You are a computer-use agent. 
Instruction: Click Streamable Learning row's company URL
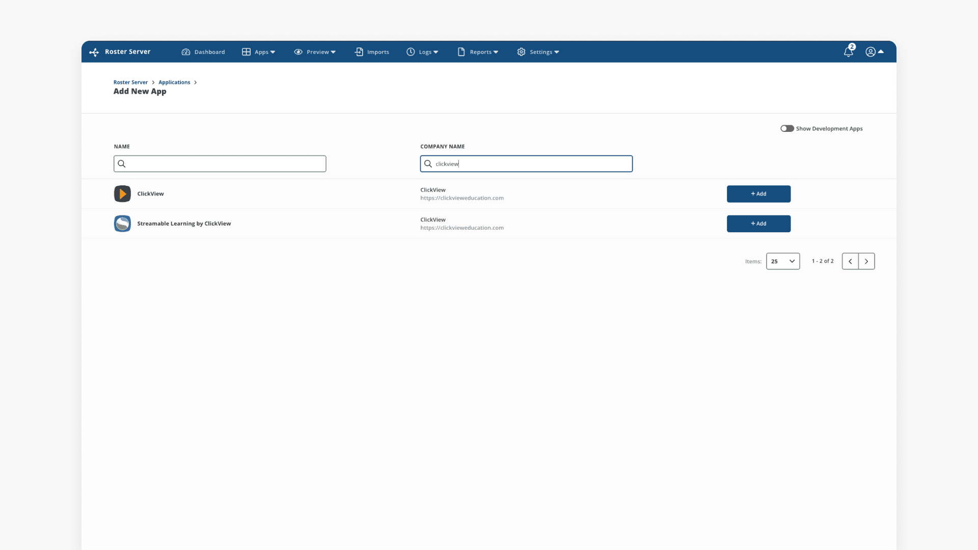tap(462, 228)
